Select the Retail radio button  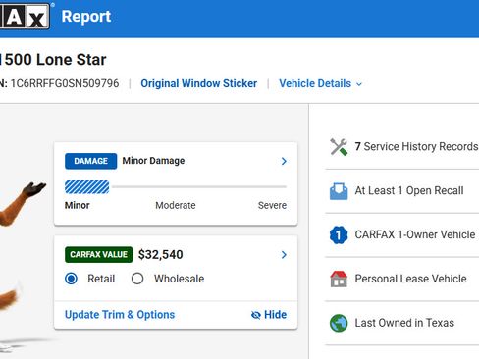pos(71,279)
